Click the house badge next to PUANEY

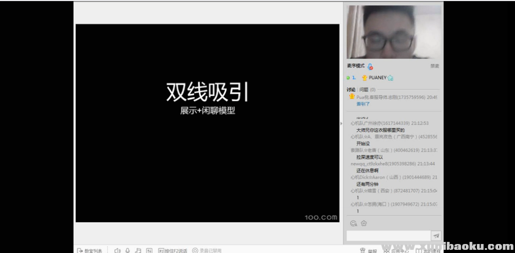coord(390,78)
